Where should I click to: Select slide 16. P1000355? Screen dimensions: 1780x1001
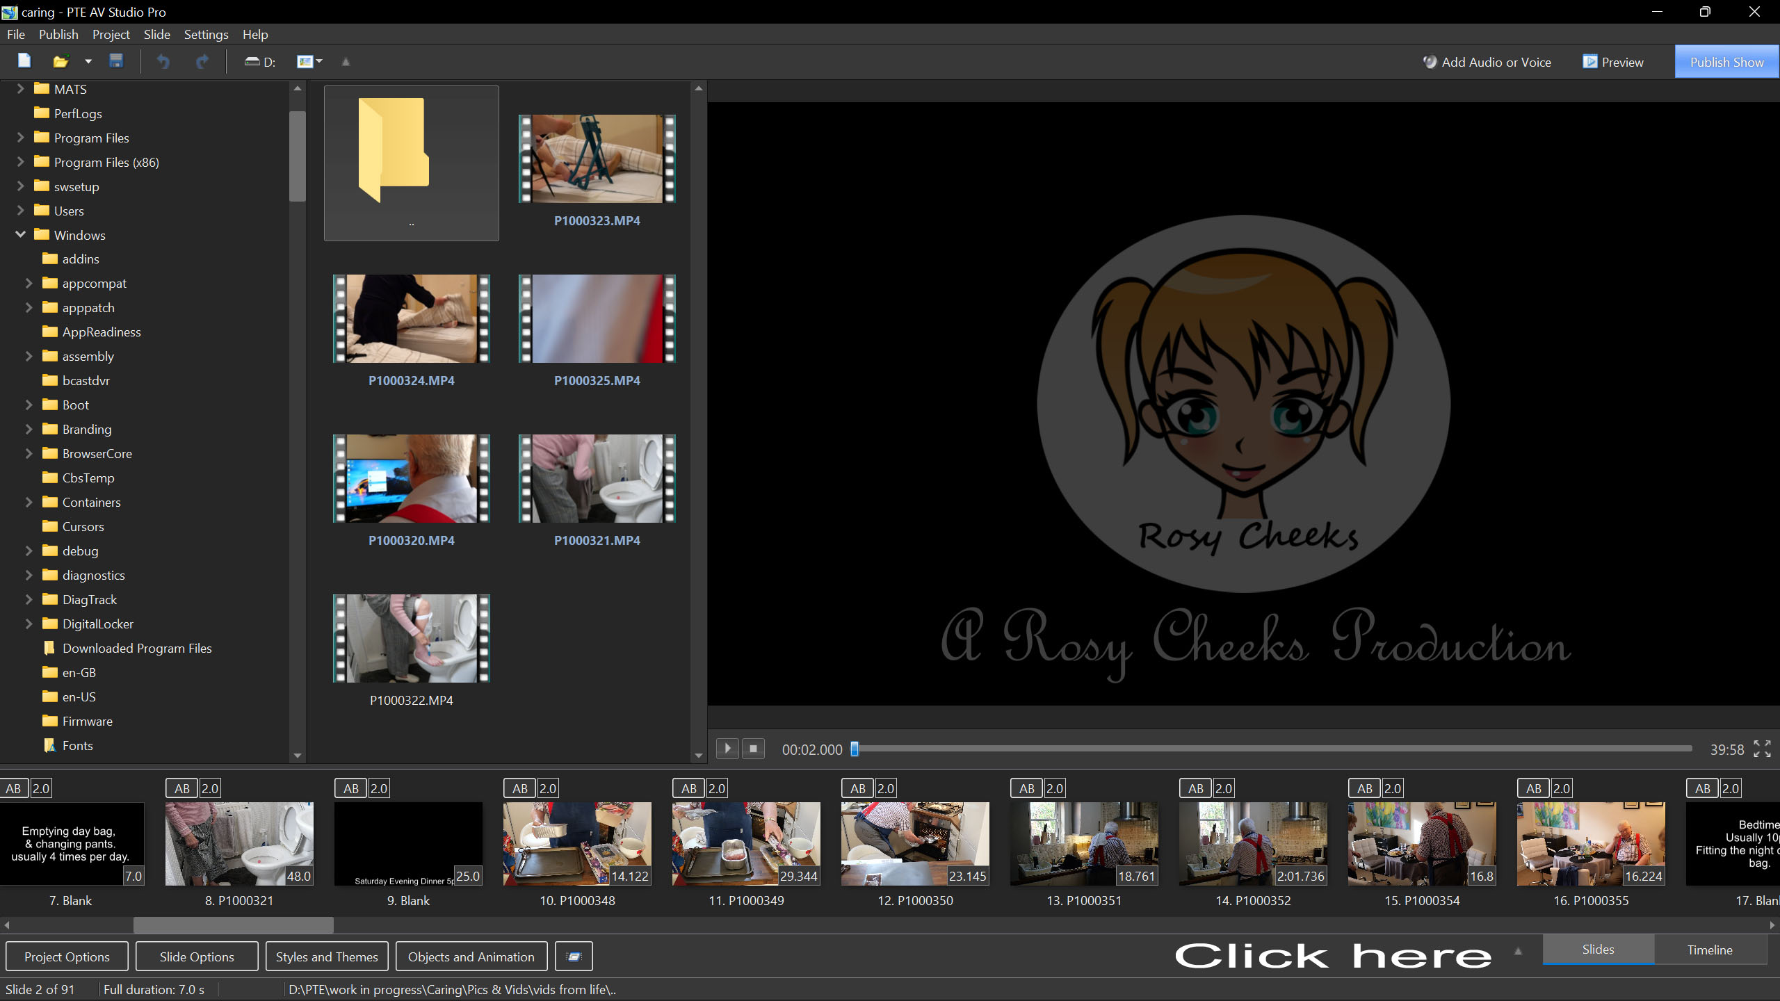tap(1591, 844)
